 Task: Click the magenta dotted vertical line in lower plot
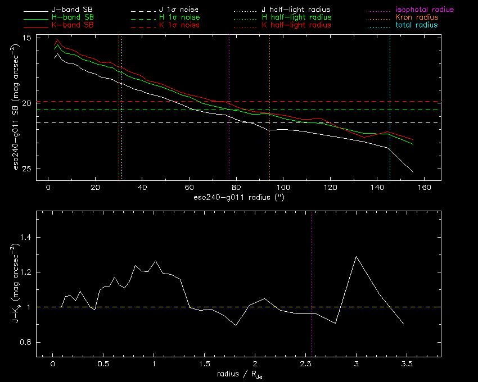312,253
